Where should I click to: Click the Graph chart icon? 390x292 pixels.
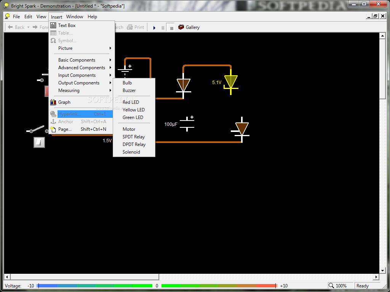[53, 102]
